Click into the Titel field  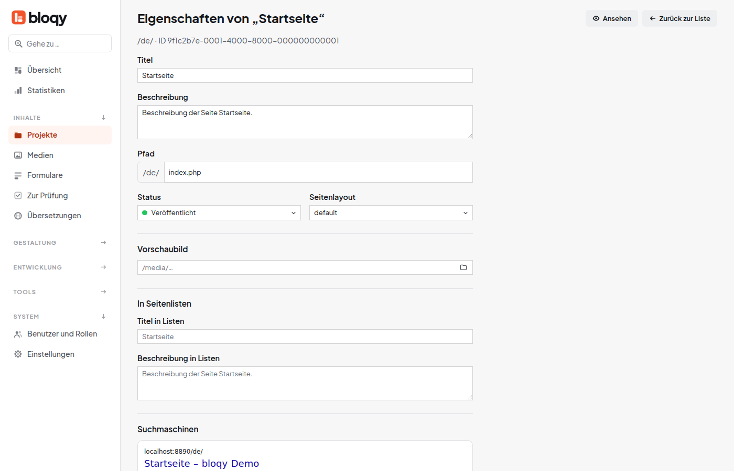click(305, 75)
